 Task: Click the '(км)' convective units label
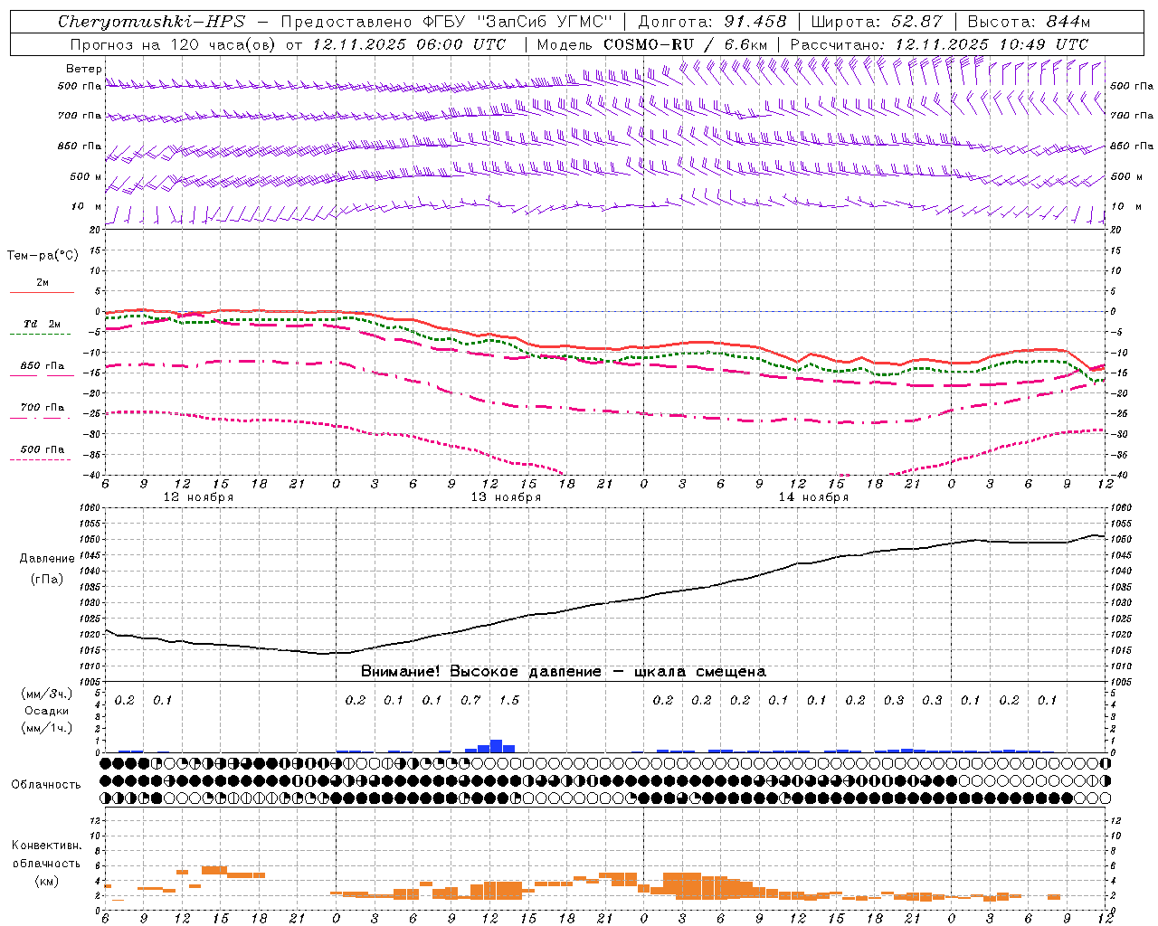(47, 881)
